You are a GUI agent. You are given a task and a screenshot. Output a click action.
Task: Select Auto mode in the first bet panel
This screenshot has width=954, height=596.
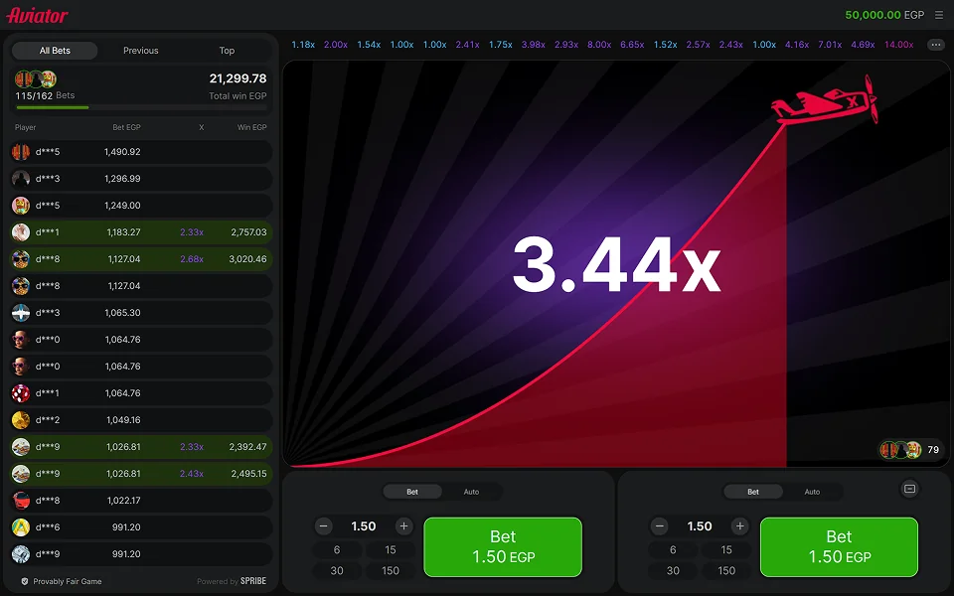(471, 492)
